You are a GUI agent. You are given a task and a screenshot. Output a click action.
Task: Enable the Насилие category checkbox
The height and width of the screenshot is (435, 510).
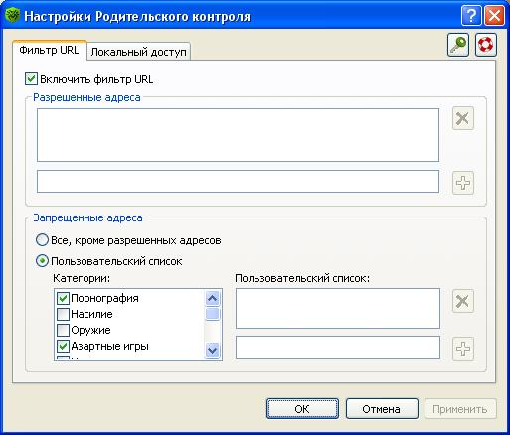(x=63, y=314)
